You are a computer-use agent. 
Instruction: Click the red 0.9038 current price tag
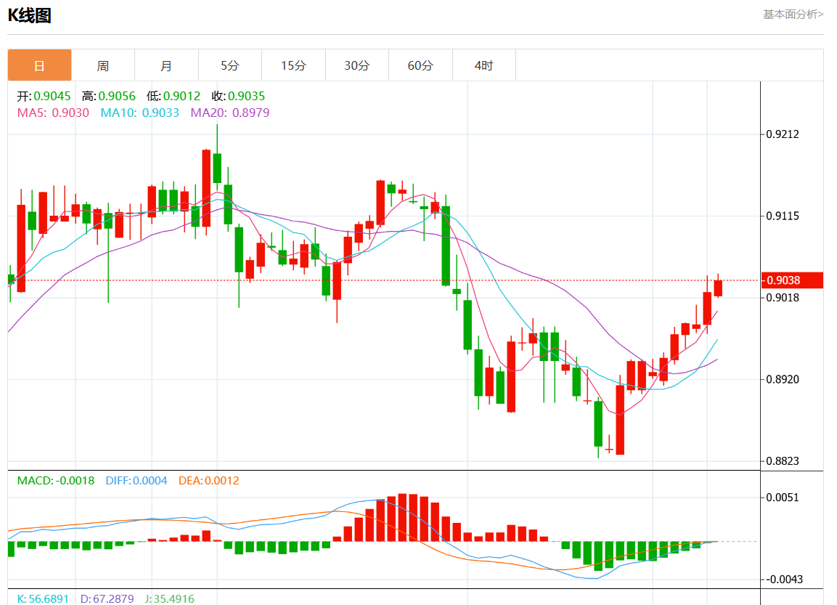point(792,280)
